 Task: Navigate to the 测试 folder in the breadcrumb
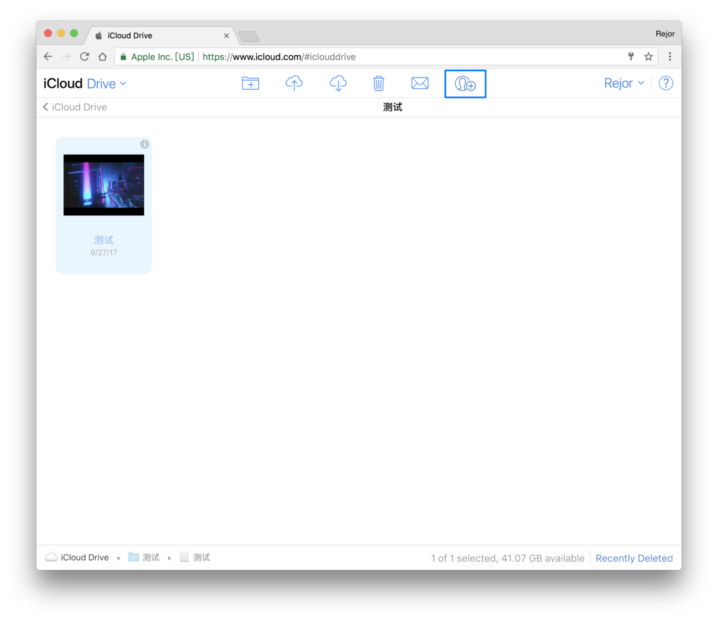click(x=151, y=557)
